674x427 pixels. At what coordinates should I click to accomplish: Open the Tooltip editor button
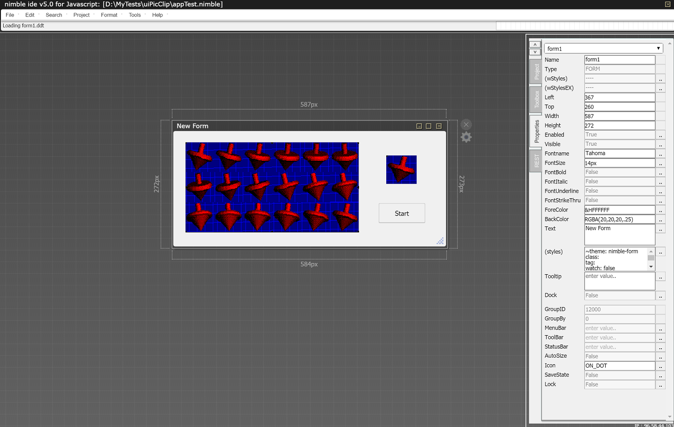pyautogui.click(x=660, y=277)
